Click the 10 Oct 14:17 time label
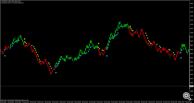194x103 pixels. click(62, 102)
